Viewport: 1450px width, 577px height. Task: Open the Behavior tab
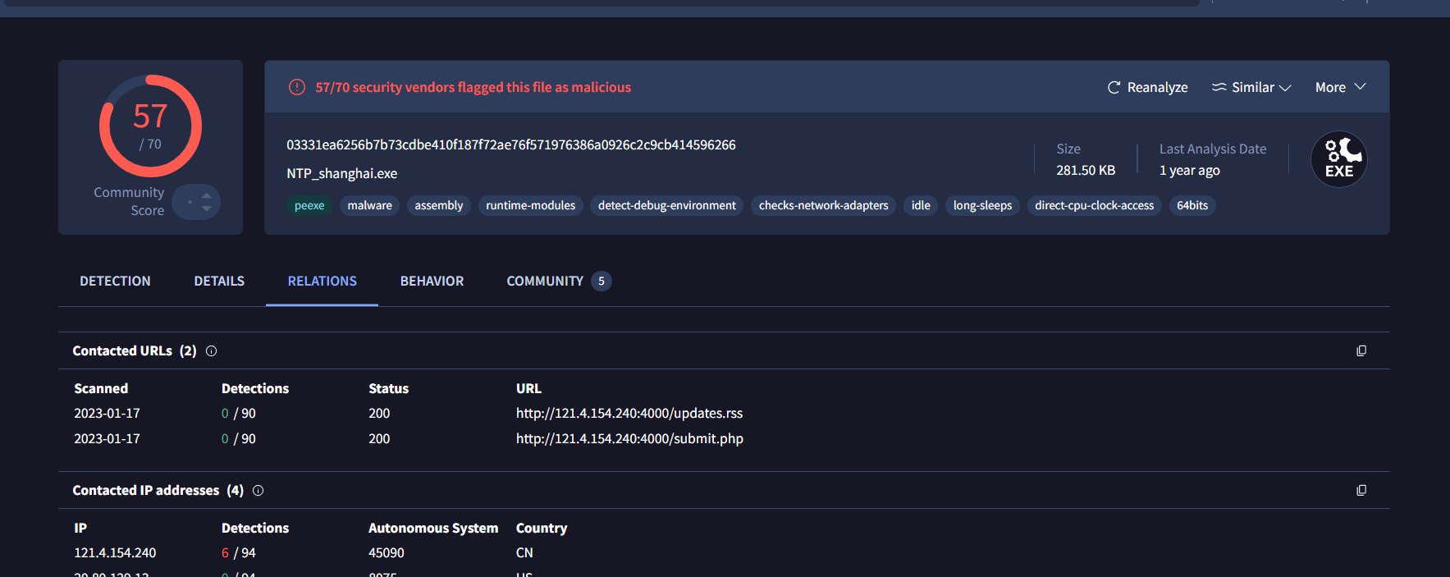coord(432,281)
